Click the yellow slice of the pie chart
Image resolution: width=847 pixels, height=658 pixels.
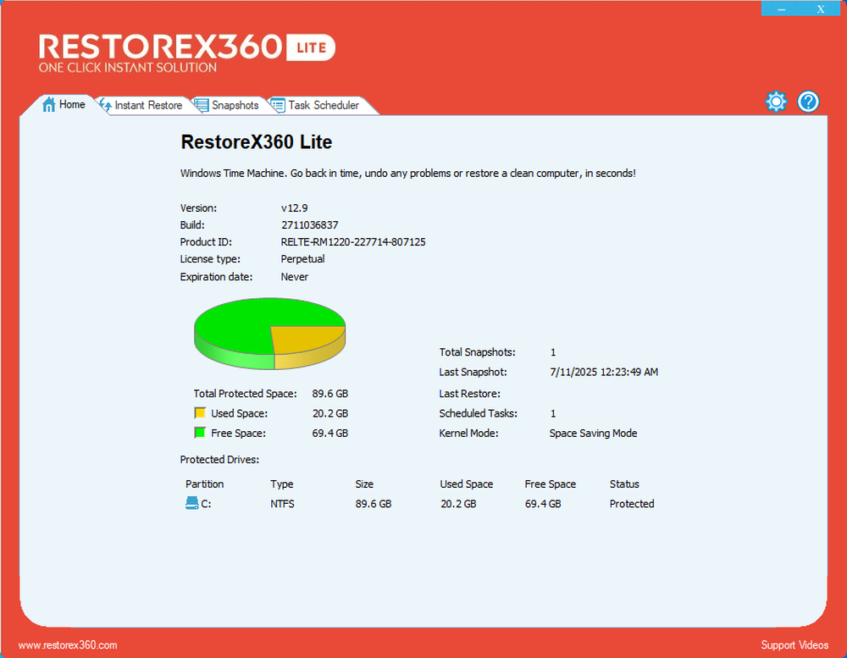click(309, 339)
